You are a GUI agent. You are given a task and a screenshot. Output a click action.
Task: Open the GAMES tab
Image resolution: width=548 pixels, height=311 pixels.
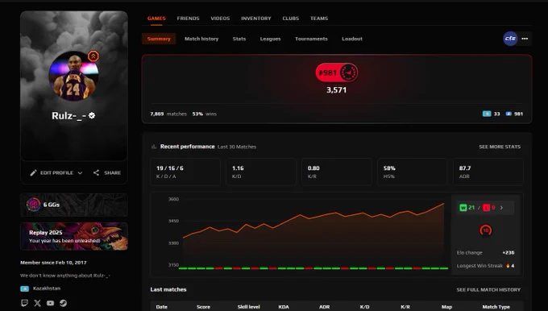156,19
